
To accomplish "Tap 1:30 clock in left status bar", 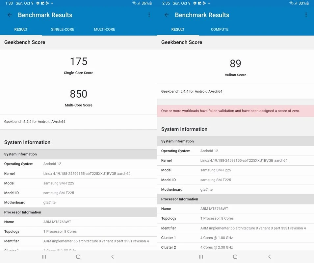I will (9, 3).
